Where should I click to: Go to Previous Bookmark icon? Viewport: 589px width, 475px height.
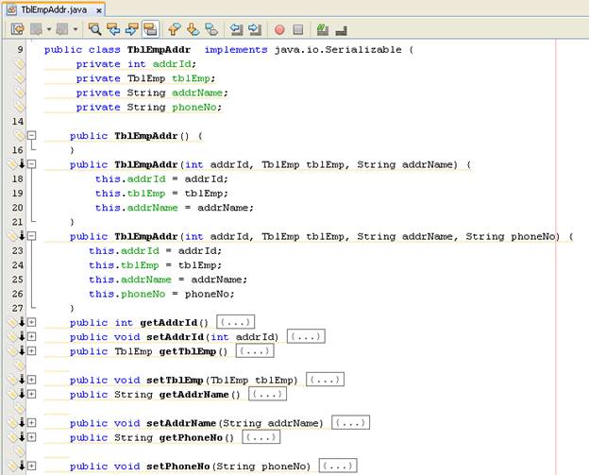[x=174, y=29]
